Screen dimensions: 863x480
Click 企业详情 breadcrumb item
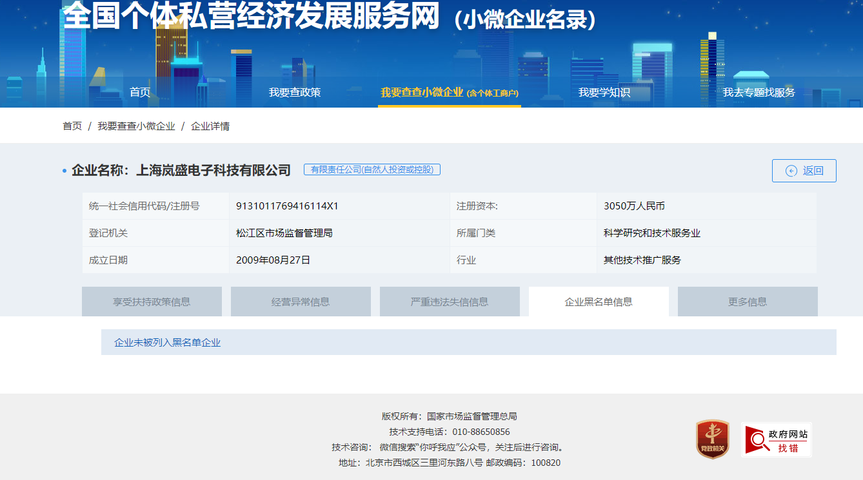[210, 126]
